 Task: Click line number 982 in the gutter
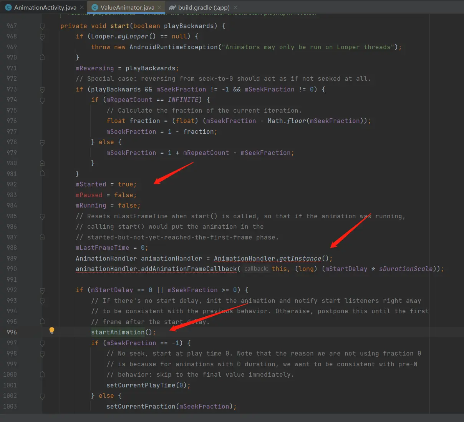12,184
